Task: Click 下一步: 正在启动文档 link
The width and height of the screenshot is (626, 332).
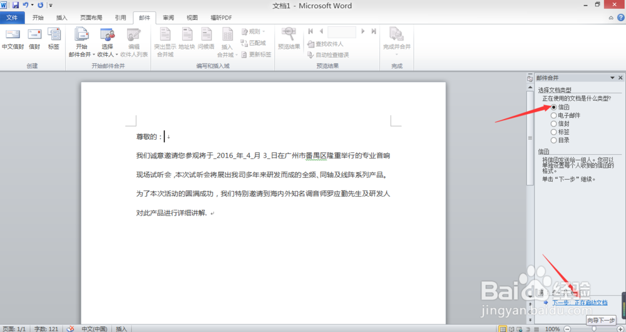Action: tap(580, 303)
